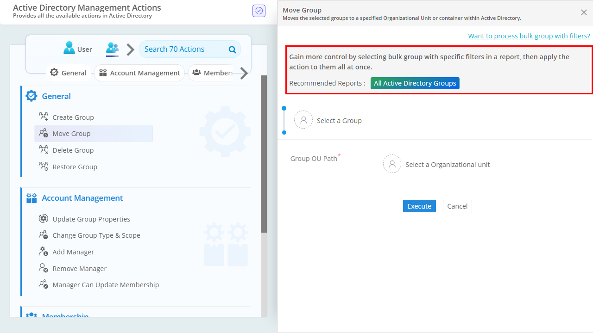Viewport: 593px width, 333px height.
Task: Select the User category icon
Action: click(69, 48)
